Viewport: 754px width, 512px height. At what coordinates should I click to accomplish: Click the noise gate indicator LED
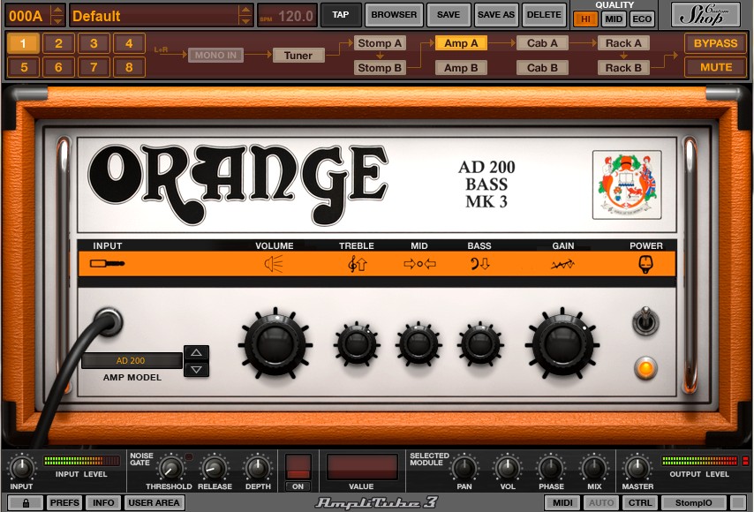189,457
